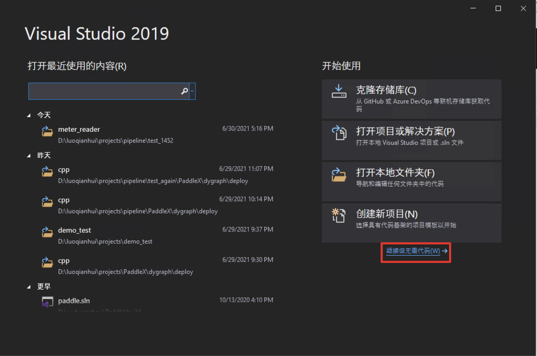Collapse the 更早 group

click(29, 287)
